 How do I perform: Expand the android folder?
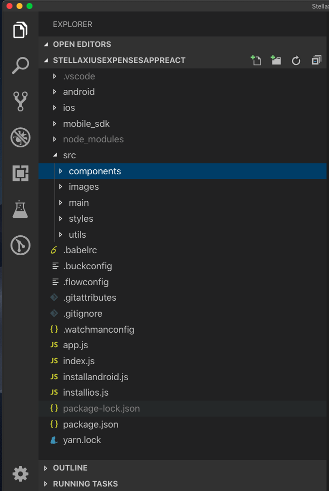click(182, 92)
